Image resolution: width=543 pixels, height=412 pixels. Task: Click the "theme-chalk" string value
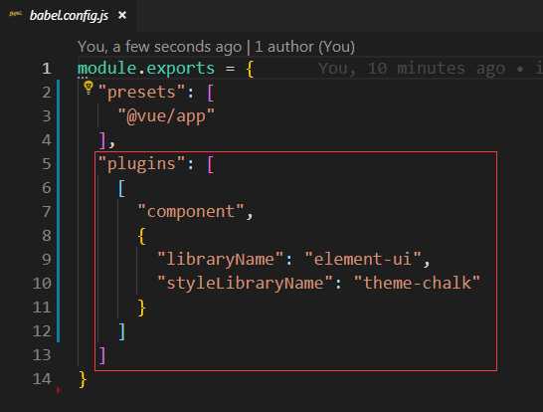(x=417, y=283)
